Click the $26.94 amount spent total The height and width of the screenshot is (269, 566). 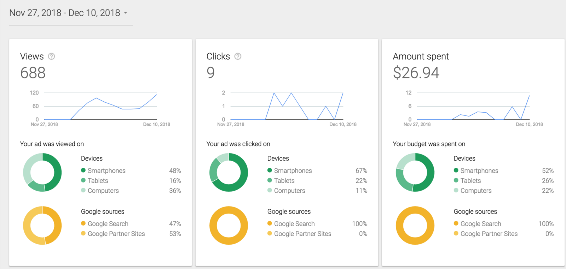coord(416,73)
